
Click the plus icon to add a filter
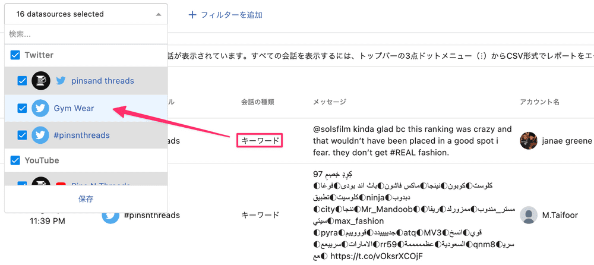192,15
